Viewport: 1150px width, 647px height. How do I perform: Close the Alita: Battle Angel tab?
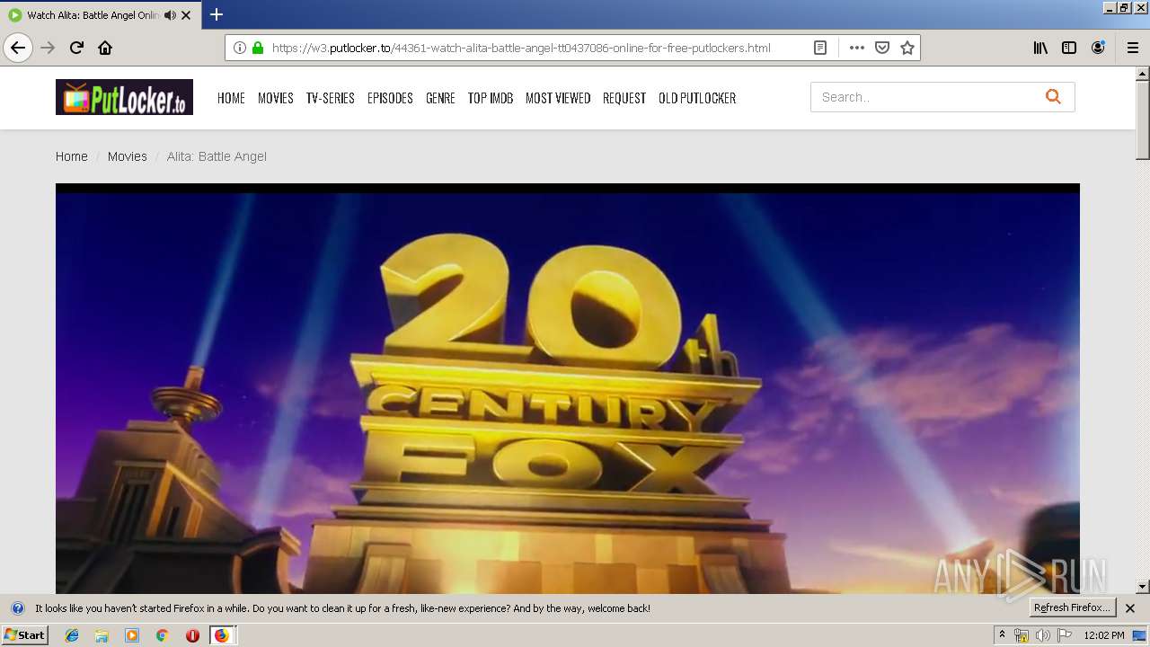pos(186,15)
